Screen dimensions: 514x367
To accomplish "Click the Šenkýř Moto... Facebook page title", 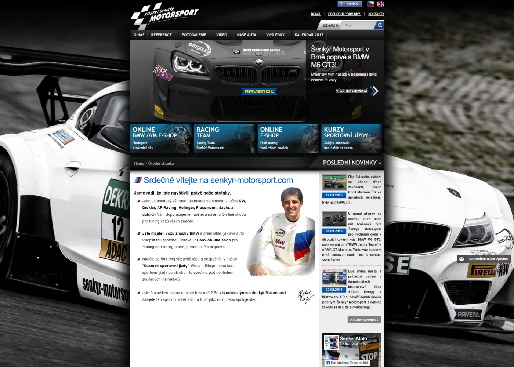I will (355, 338).
